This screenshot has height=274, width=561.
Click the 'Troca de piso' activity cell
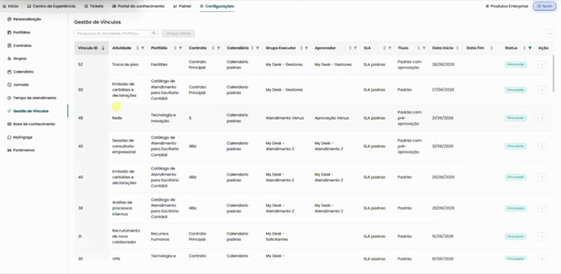[125, 65]
